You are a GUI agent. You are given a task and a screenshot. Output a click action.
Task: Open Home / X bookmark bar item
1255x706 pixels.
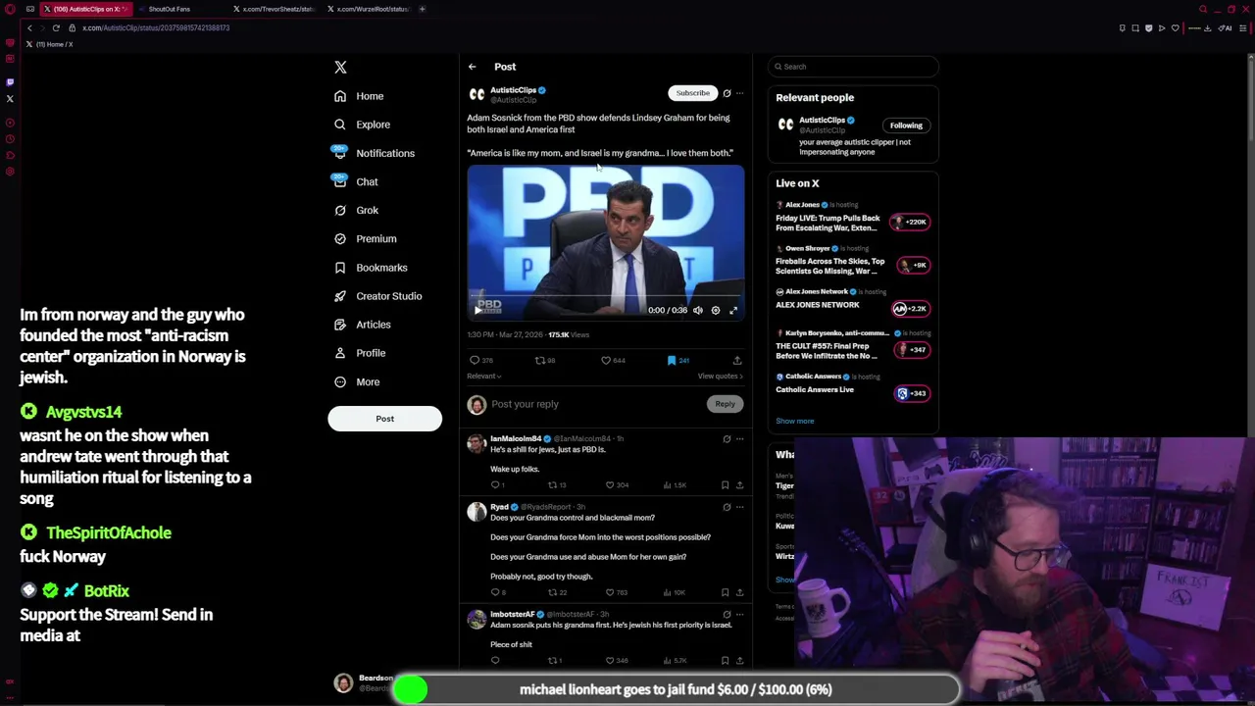point(49,44)
